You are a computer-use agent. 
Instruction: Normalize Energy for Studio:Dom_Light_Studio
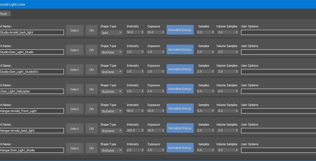(x=180, y=50)
